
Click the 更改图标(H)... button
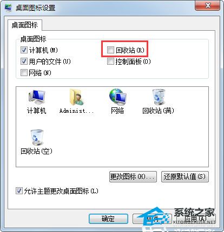[x=133, y=176]
